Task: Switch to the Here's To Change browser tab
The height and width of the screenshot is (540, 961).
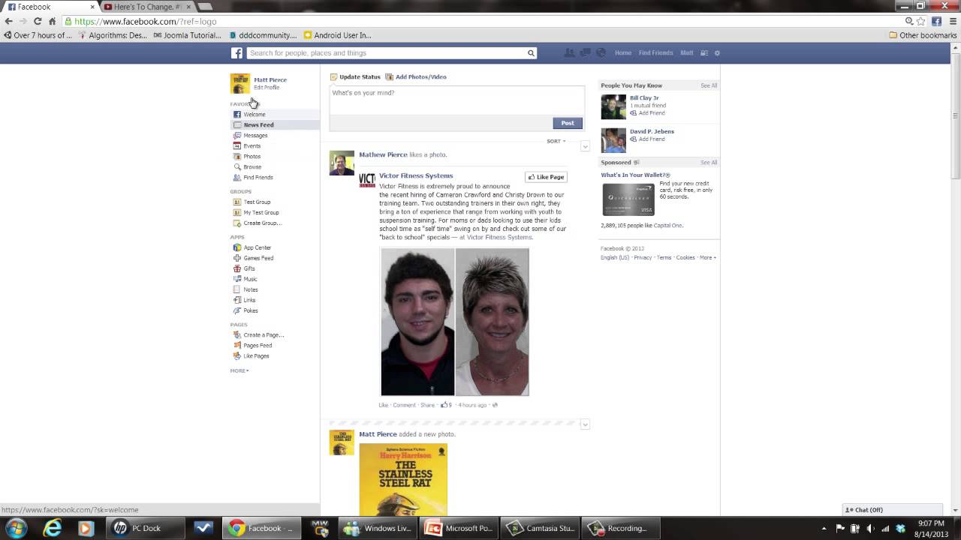Action: 146,7
